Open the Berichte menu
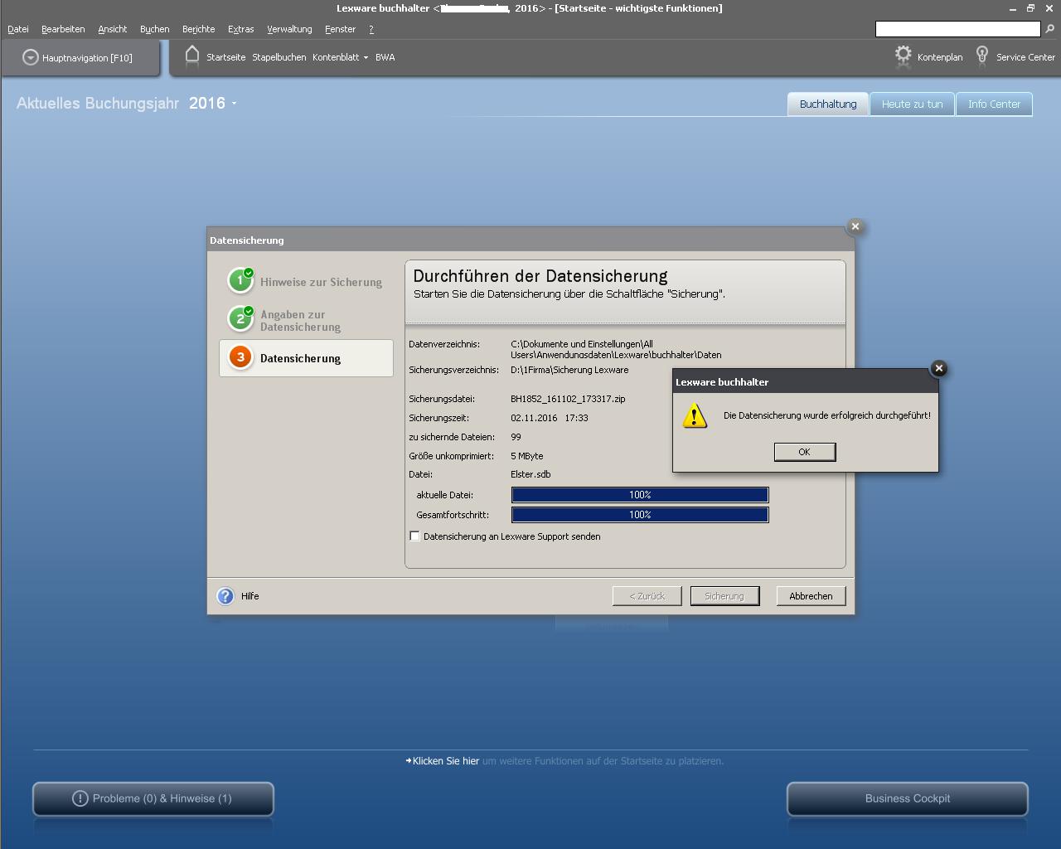The image size is (1061, 849). [x=199, y=29]
